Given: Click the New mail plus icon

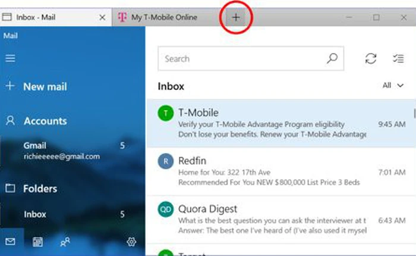Looking at the screenshot, I should (10, 86).
